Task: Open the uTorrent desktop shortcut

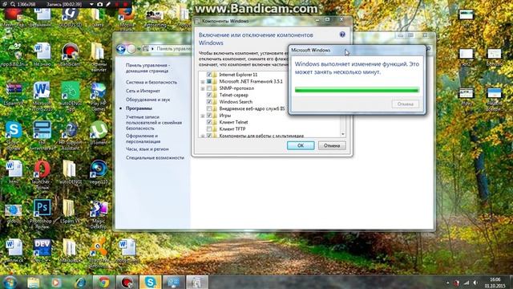Action: [x=99, y=132]
